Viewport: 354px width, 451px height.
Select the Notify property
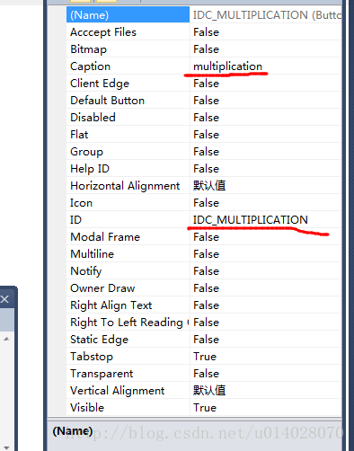pos(128,271)
